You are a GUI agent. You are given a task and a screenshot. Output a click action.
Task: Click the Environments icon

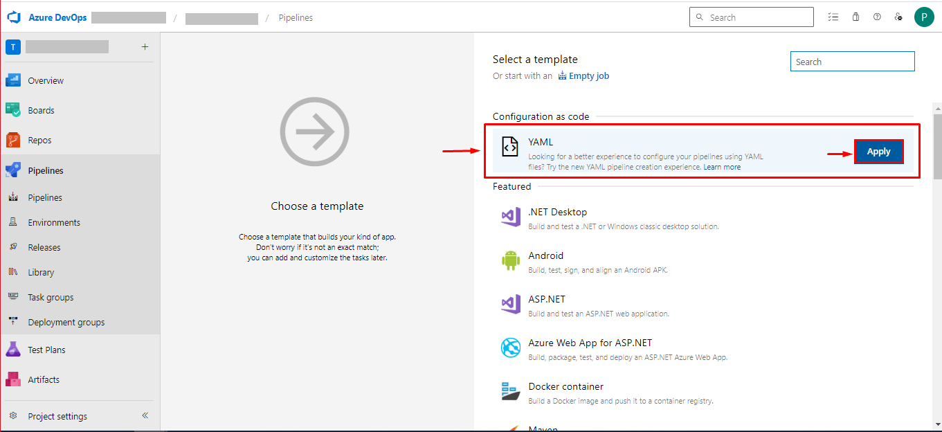click(x=13, y=222)
